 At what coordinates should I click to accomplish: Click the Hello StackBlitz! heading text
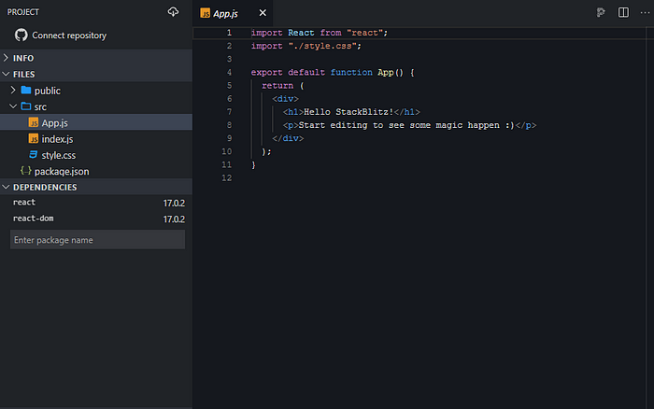click(x=348, y=112)
